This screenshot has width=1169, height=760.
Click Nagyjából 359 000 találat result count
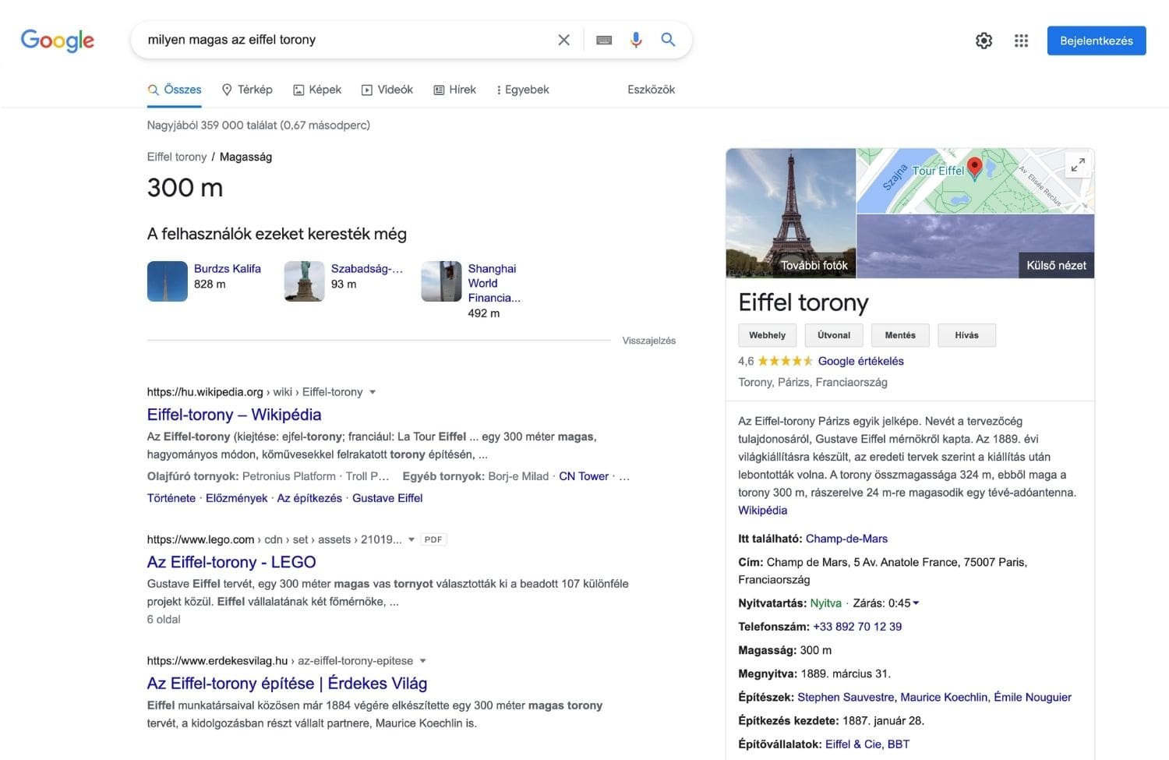click(x=259, y=125)
